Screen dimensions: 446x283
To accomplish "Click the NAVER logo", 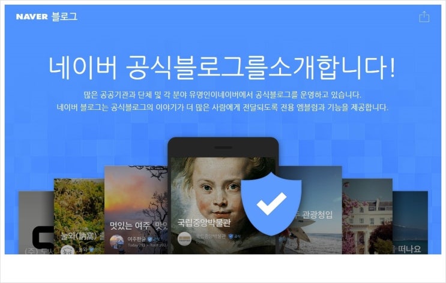I will click(x=32, y=16).
